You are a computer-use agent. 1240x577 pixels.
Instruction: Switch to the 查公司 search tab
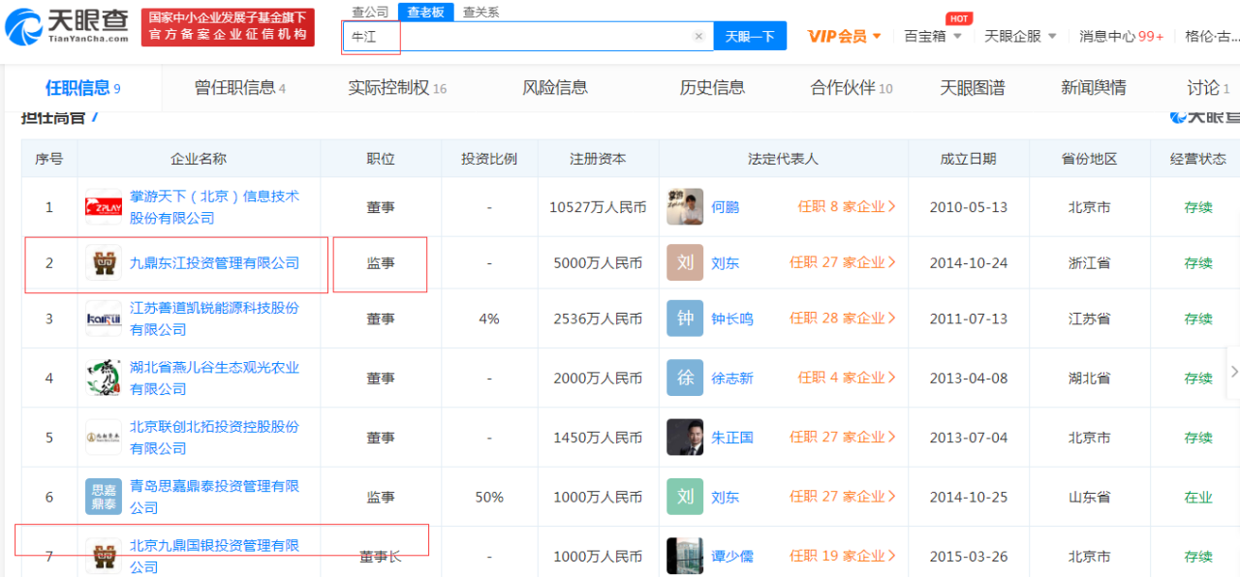click(370, 12)
